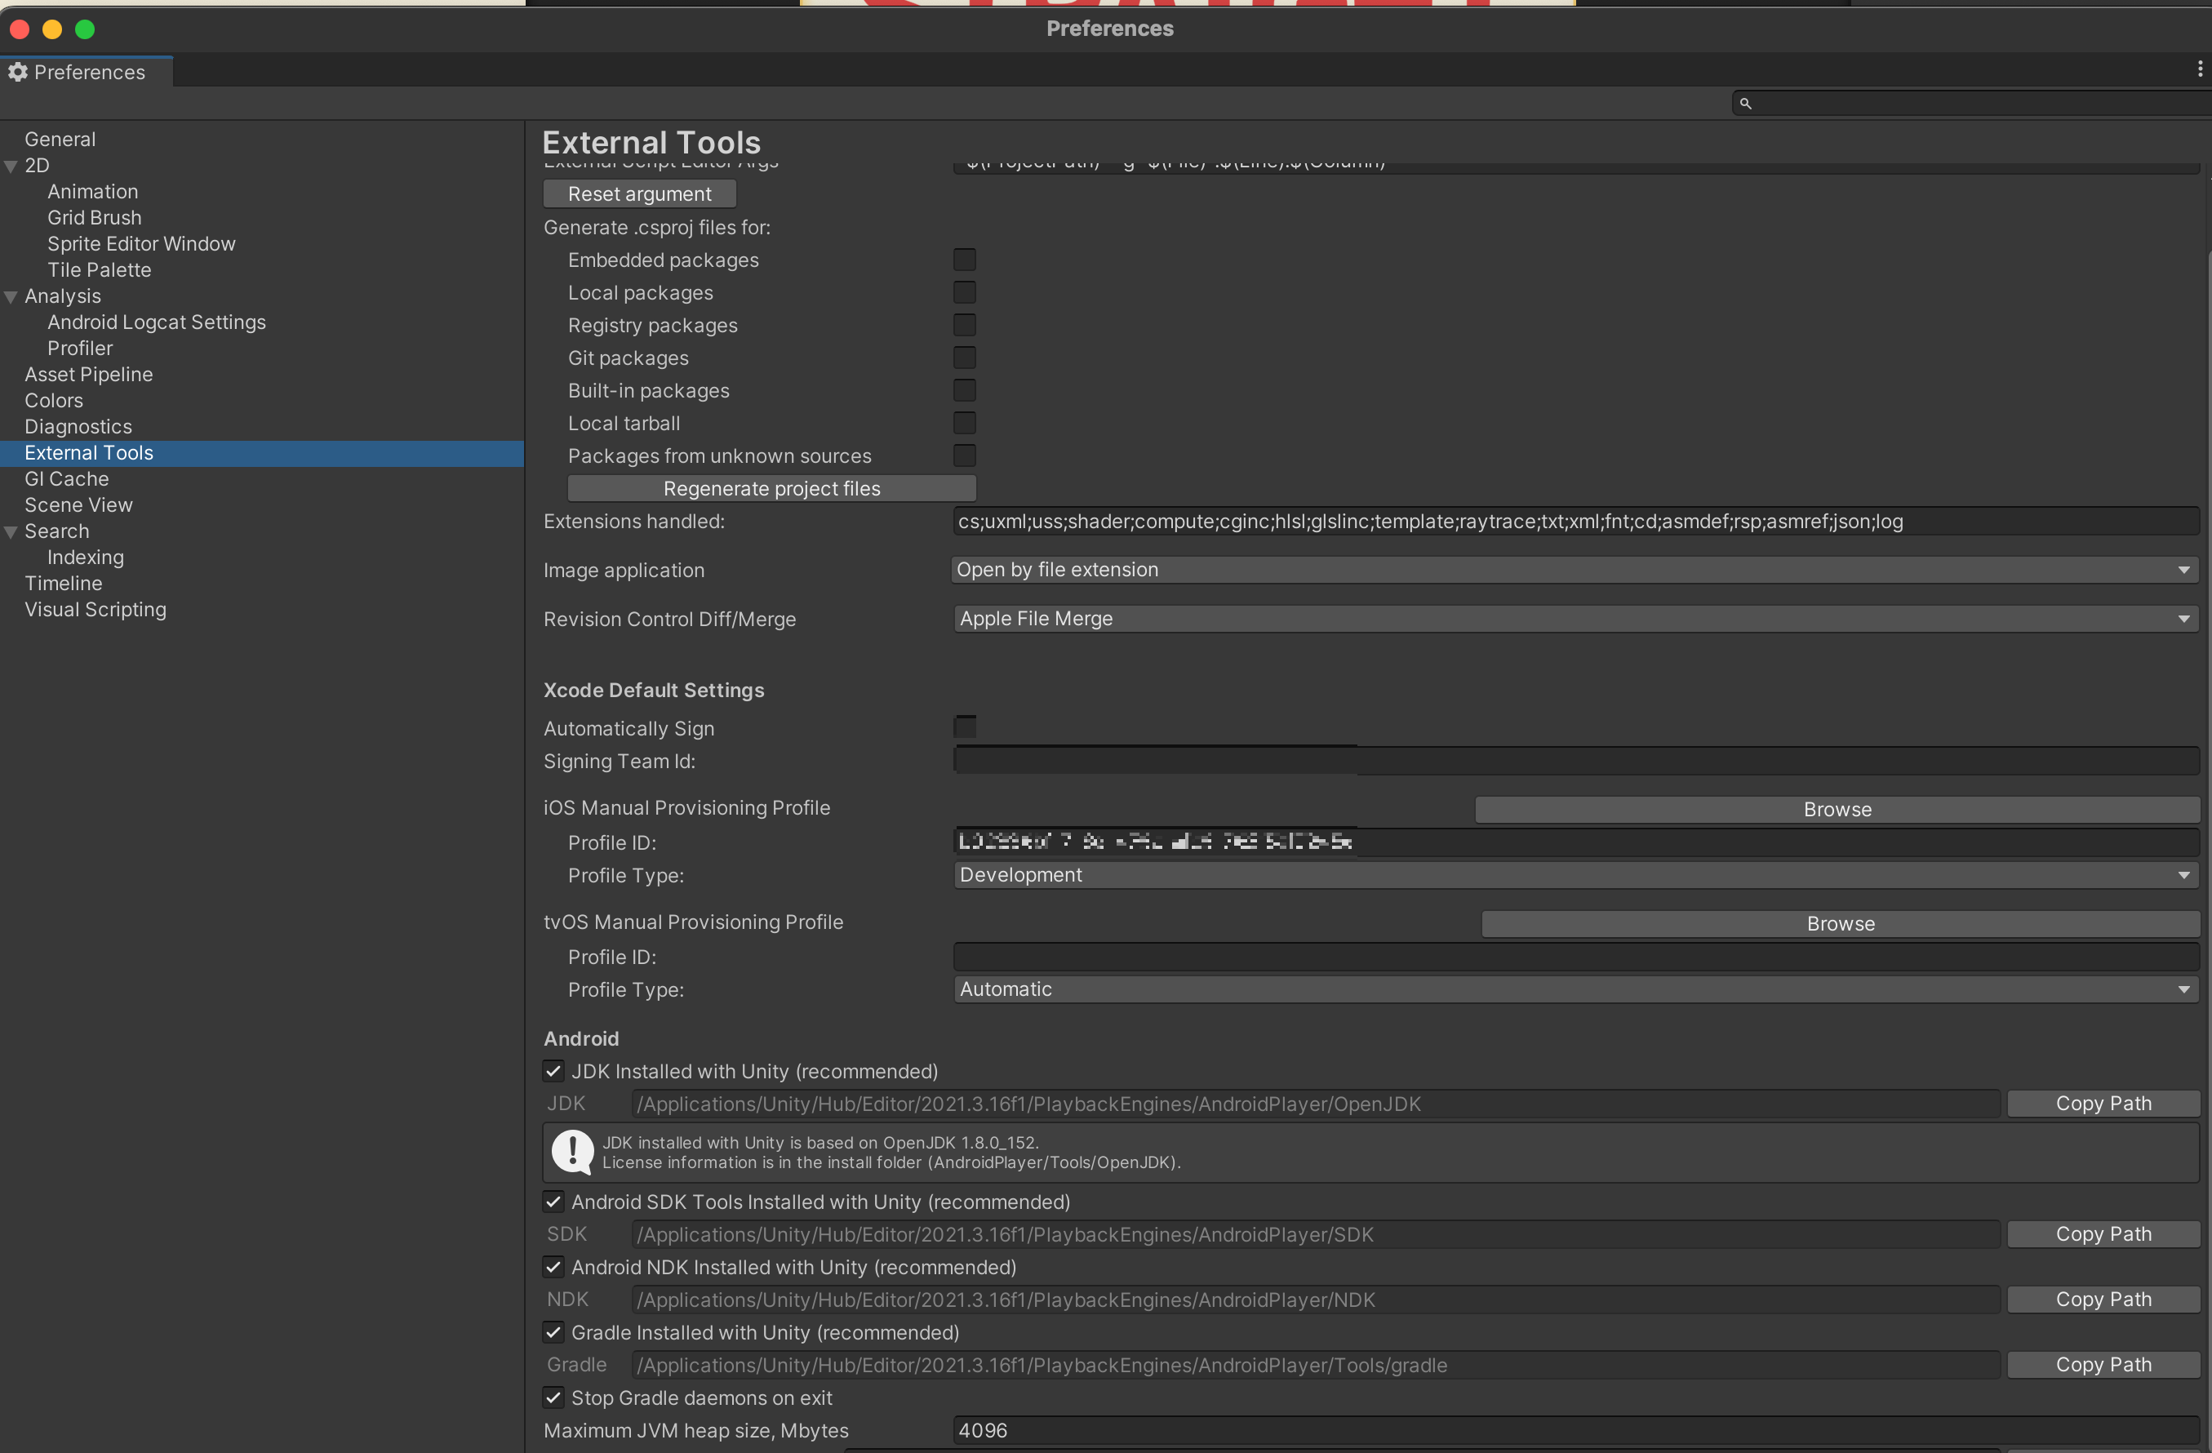Collapse the Analysis section triangle

point(11,296)
